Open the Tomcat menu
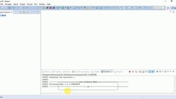The width and height of the screenshot is (176, 99). (30, 4)
